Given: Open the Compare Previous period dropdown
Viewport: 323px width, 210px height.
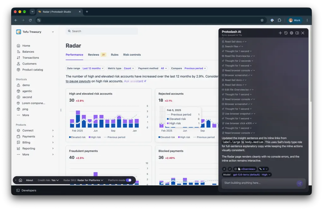Looking at the screenshot, I should pos(189,68).
